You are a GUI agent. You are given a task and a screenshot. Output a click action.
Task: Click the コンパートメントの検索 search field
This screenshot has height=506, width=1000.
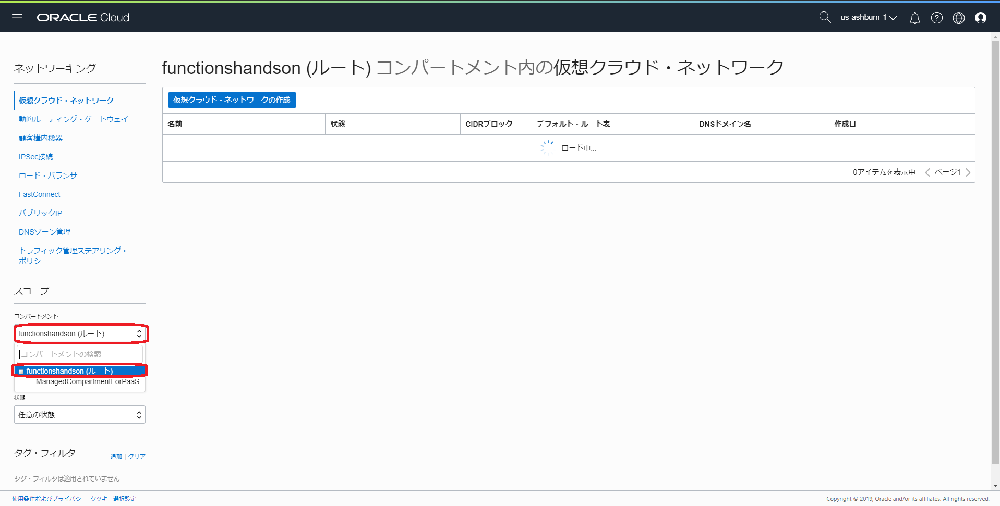[x=79, y=354]
